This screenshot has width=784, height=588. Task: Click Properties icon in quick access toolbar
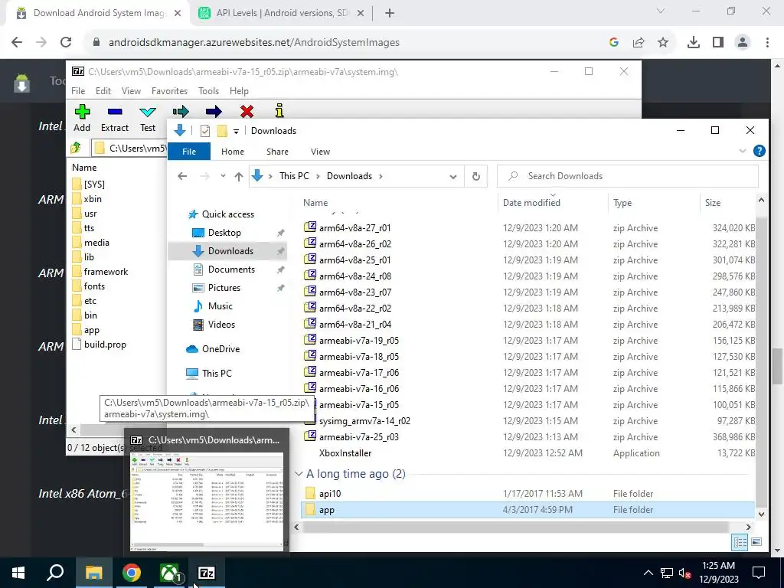[x=205, y=131]
